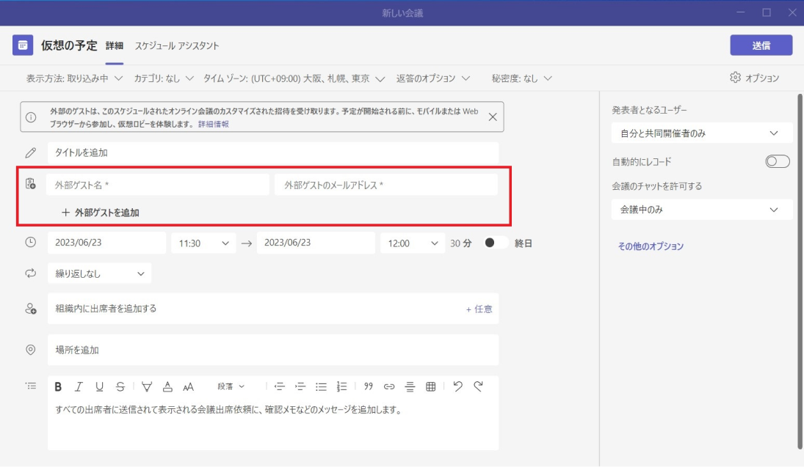804x467 pixels.
Task: Click the external guest clipboard icon
Action: click(31, 184)
